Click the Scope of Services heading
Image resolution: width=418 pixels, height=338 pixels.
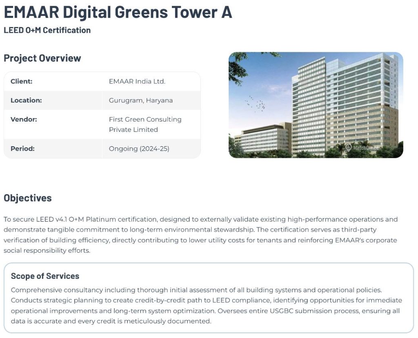[x=45, y=276]
